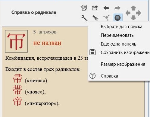150x117 pixels.
Task: Select 'Переименовать' in the menu
Action: pyautogui.click(x=119, y=35)
